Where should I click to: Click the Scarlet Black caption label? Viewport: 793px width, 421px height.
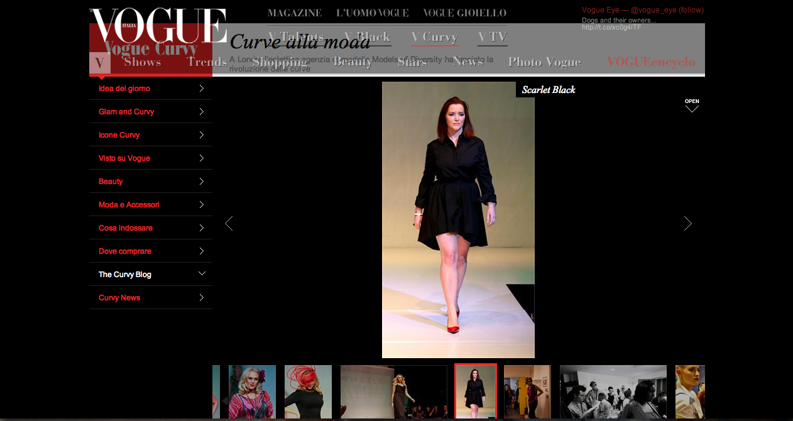[x=549, y=90]
